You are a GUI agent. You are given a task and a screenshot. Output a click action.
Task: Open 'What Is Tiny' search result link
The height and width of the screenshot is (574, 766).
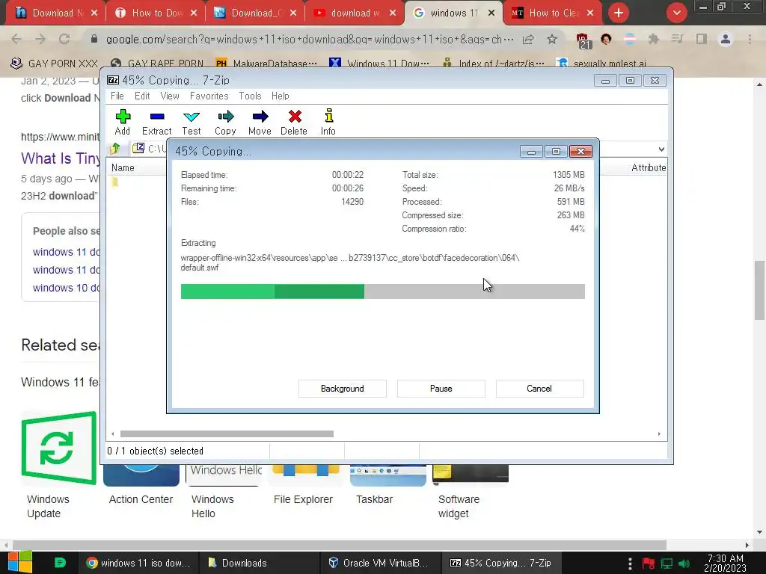tap(61, 158)
